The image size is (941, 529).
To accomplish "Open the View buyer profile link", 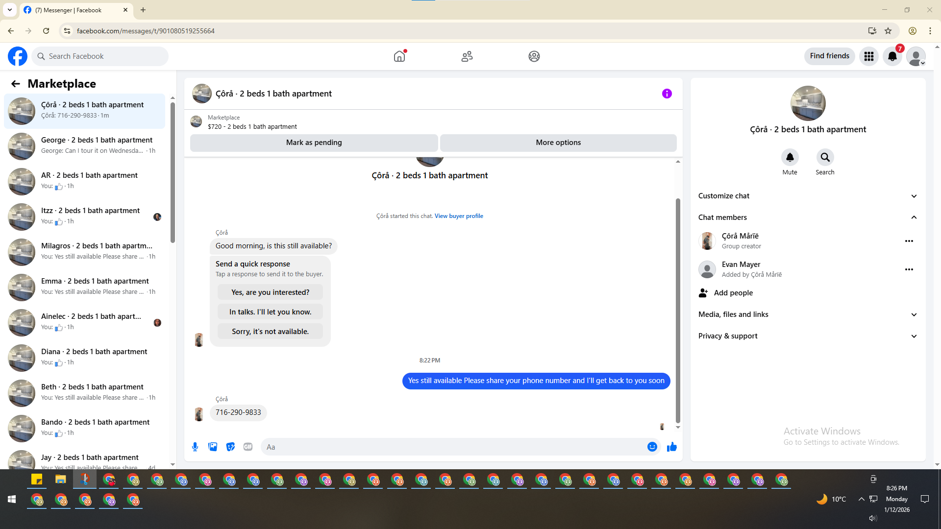I will (x=459, y=216).
